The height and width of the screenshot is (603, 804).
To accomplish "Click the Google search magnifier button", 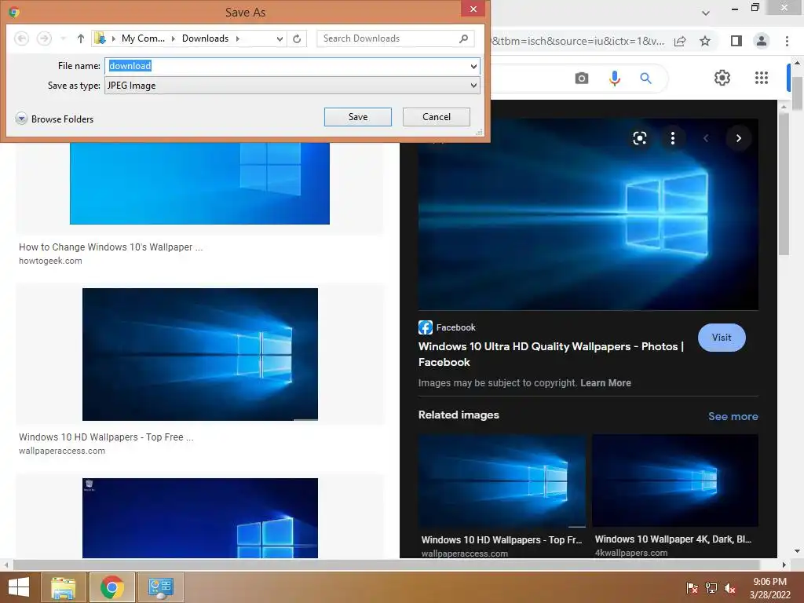I will 645,78.
